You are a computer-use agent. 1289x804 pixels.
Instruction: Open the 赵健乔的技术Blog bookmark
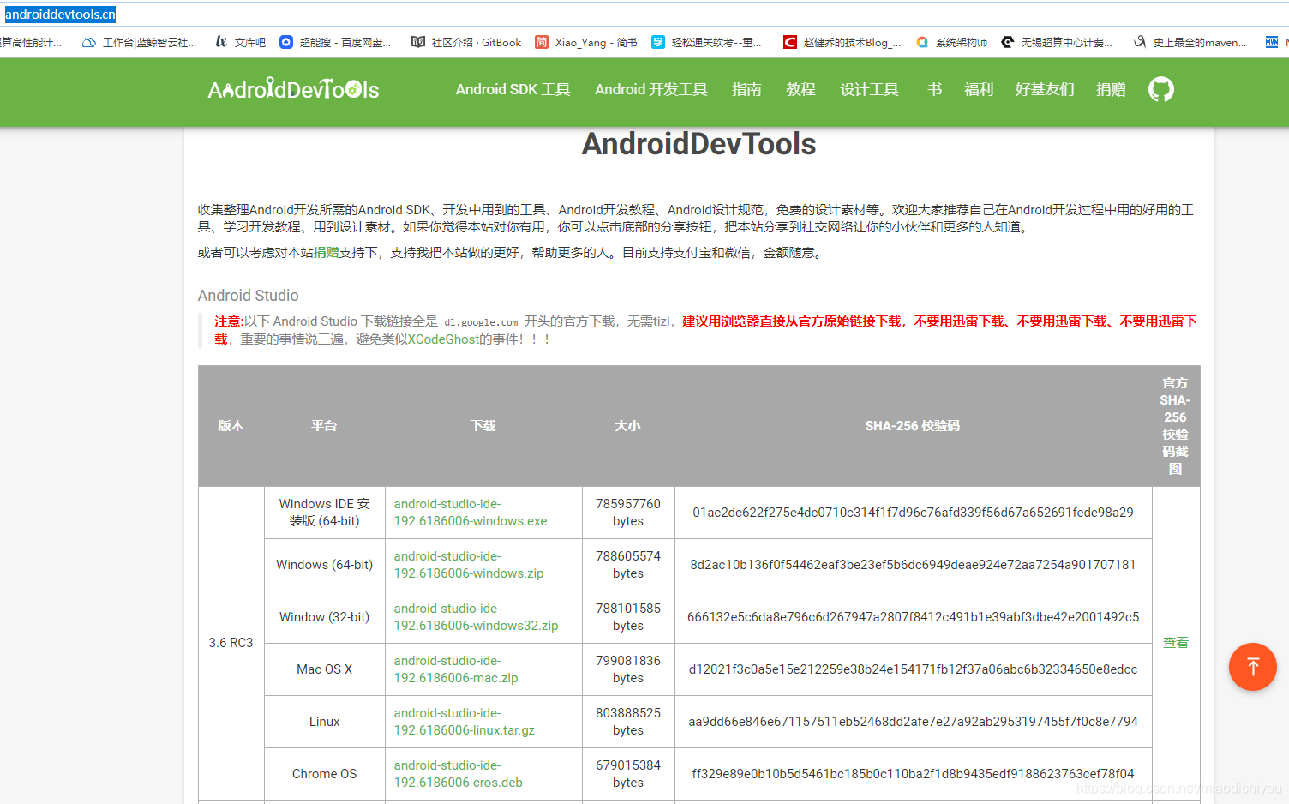842,42
